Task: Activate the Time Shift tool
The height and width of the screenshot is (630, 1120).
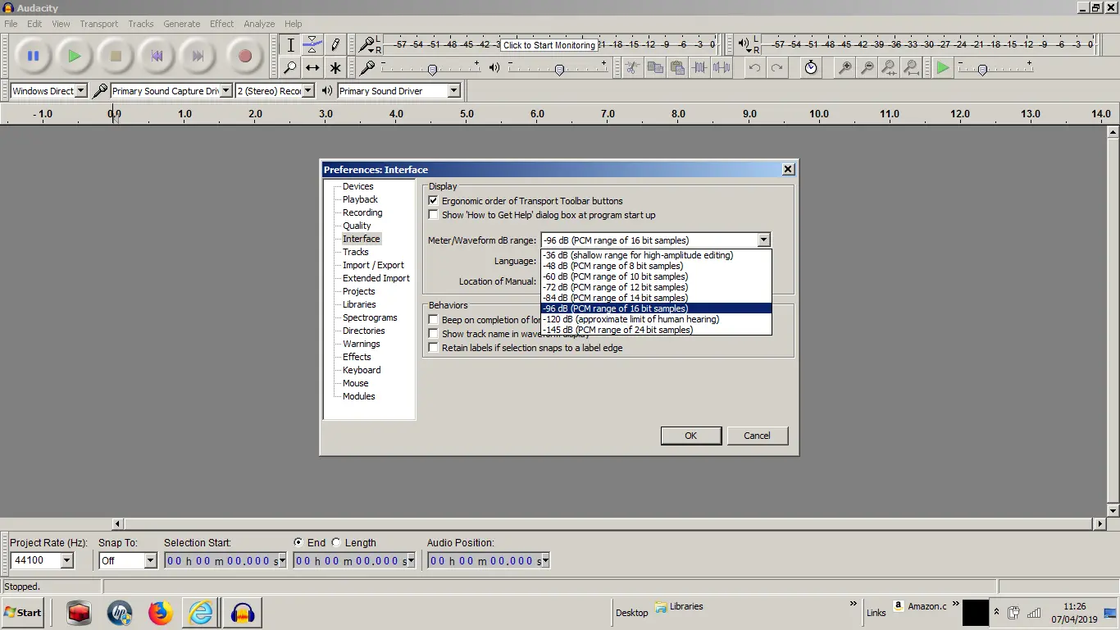Action: (x=312, y=68)
